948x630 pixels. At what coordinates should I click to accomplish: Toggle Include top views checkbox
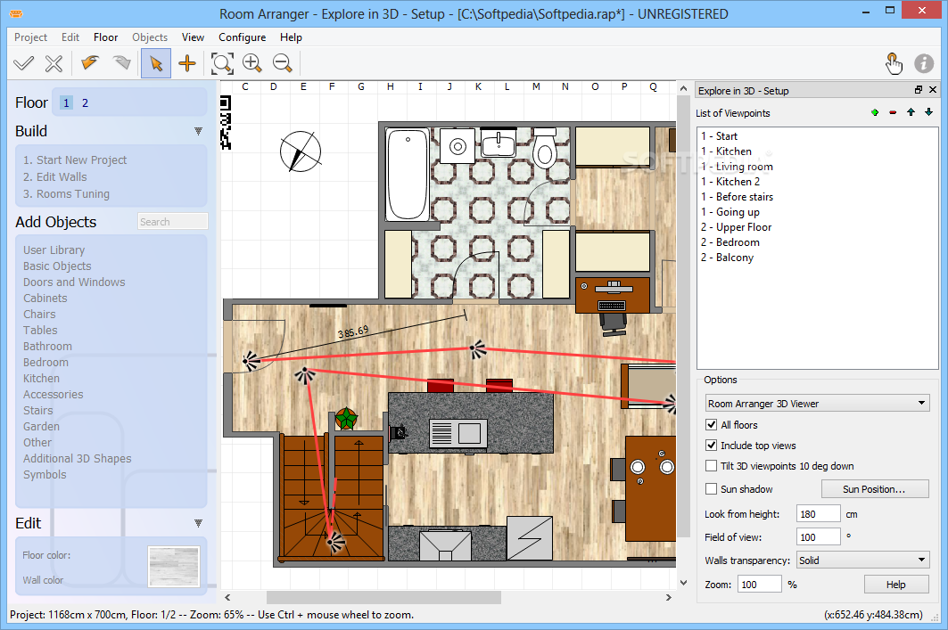click(712, 446)
